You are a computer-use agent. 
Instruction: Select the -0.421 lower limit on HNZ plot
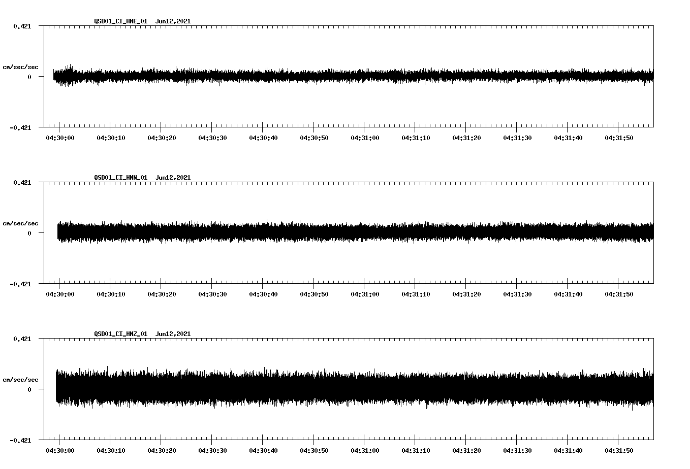point(20,441)
